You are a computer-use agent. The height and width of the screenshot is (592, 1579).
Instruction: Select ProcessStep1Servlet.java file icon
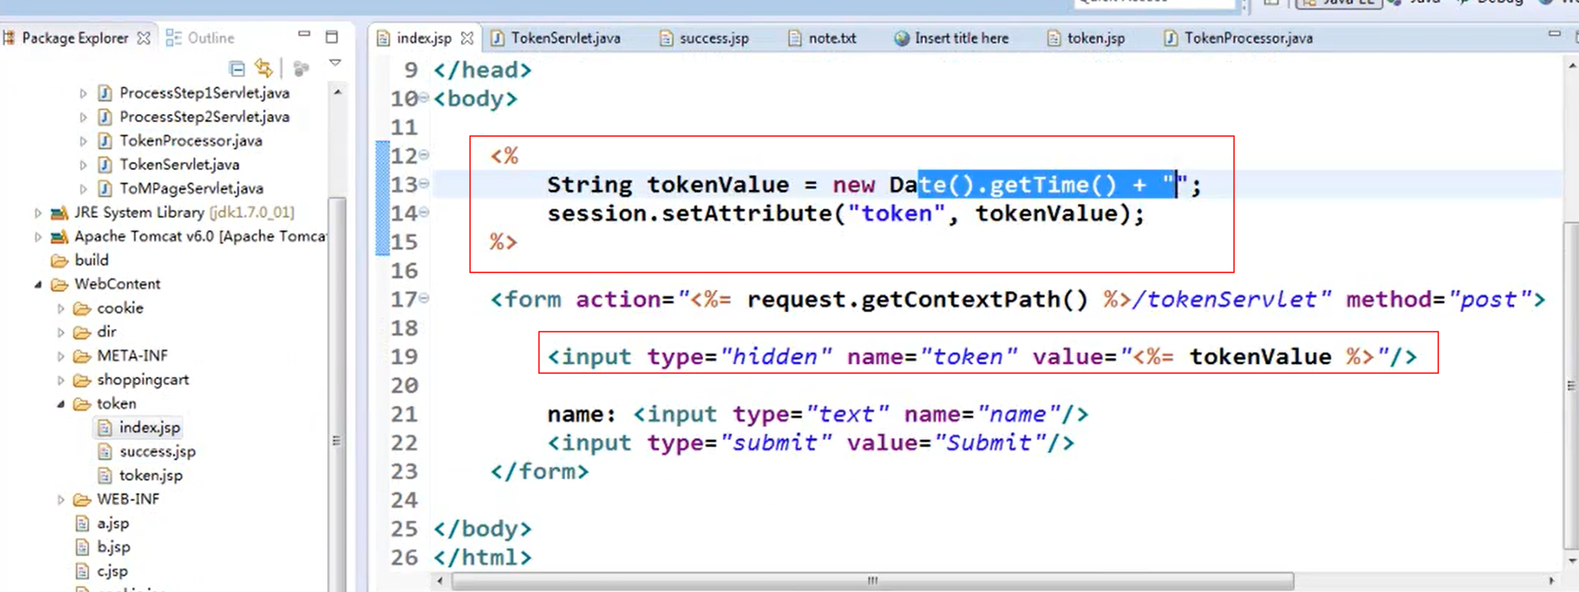click(105, 93)
